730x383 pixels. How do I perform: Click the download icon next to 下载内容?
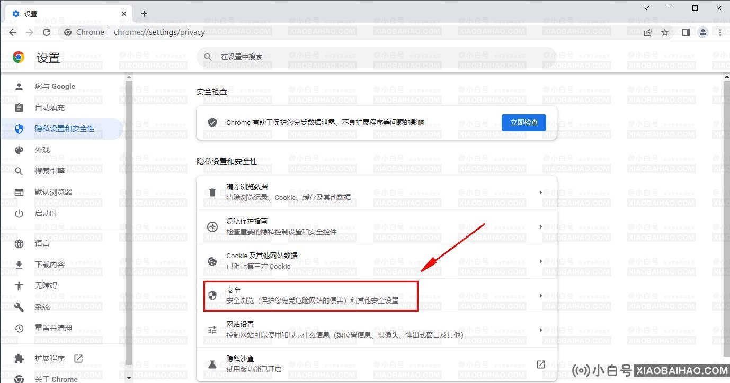tap(19, 265)
